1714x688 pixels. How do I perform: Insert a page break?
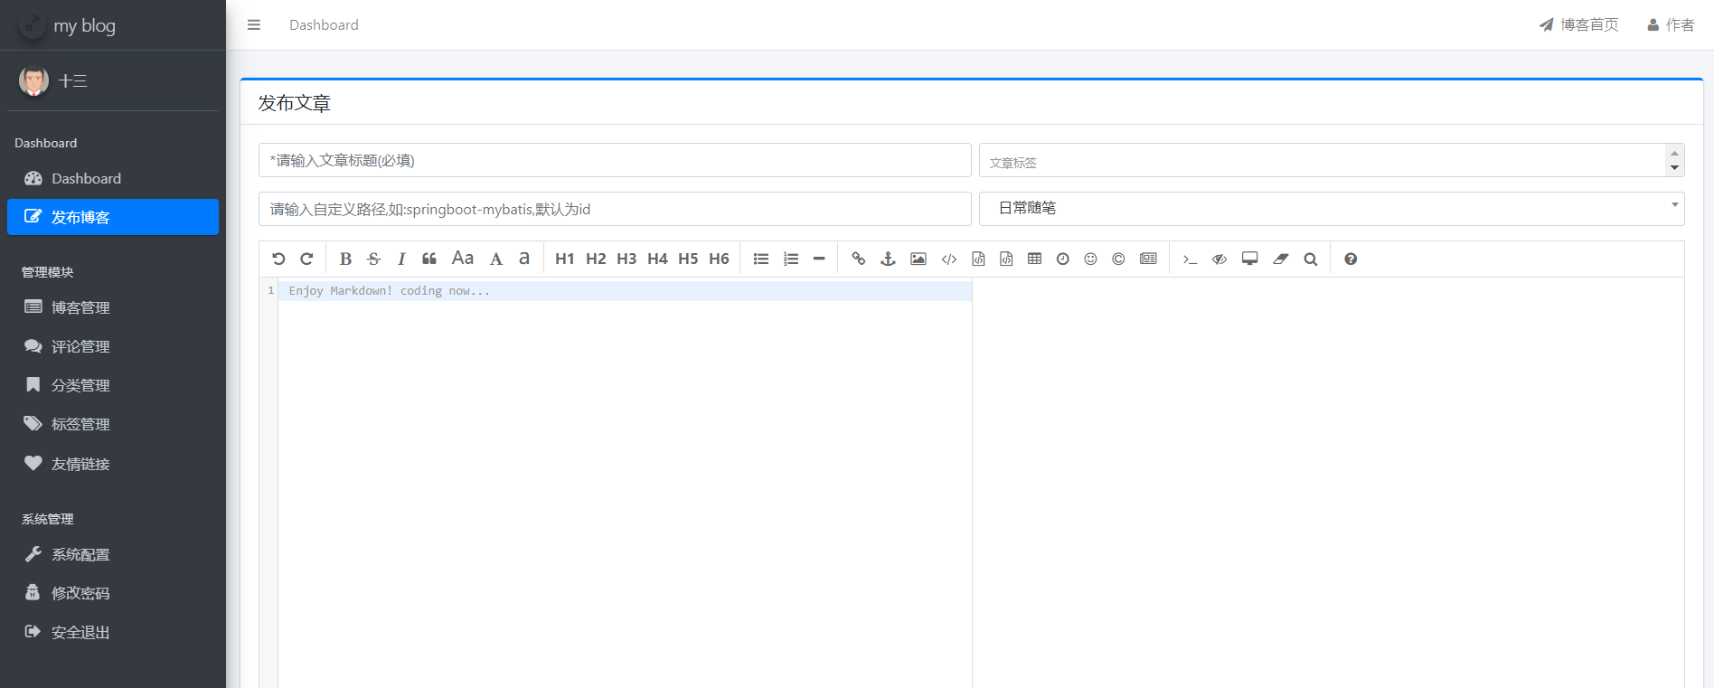click(x=1148, y=259)
